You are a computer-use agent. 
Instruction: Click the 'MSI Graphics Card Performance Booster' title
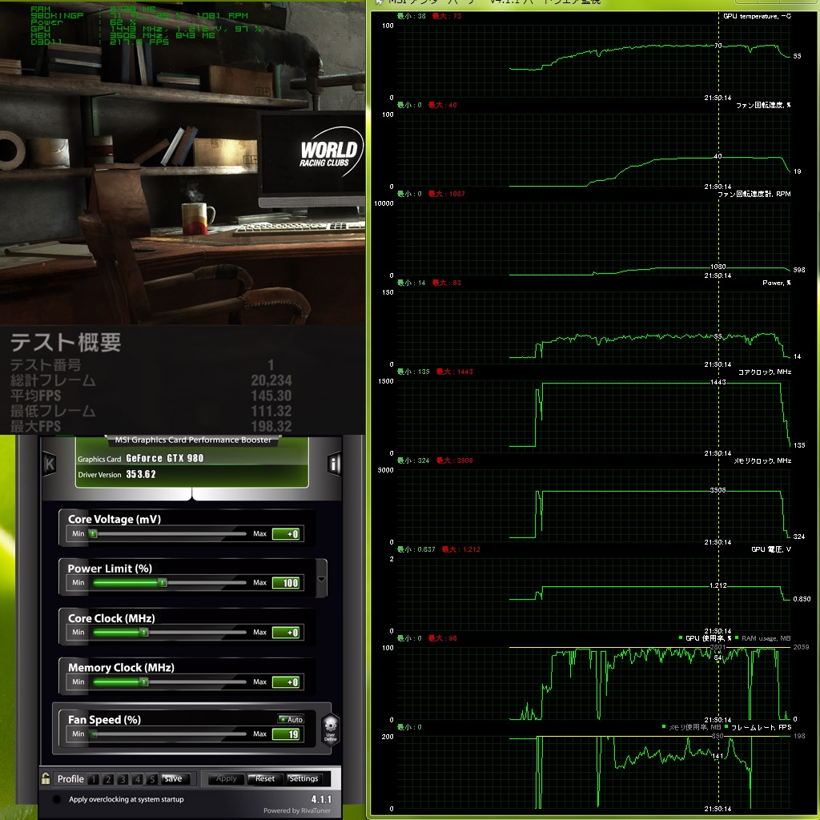[x=193, y=440]
